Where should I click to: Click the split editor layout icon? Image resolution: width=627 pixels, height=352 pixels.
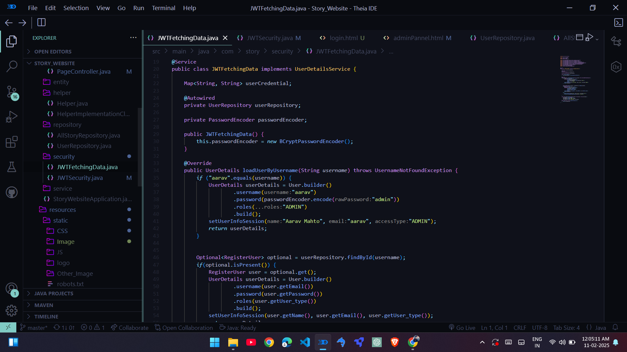pos(580,37)
